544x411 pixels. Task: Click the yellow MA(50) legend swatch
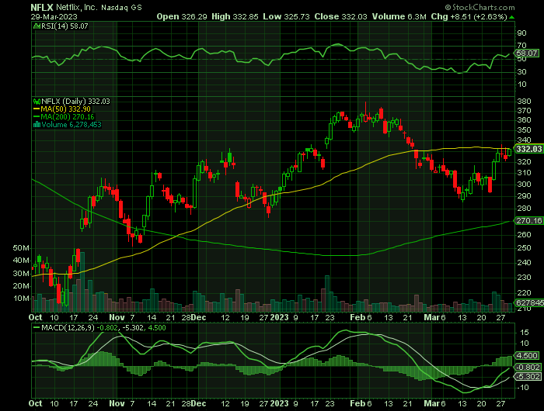tap(34, 109)
